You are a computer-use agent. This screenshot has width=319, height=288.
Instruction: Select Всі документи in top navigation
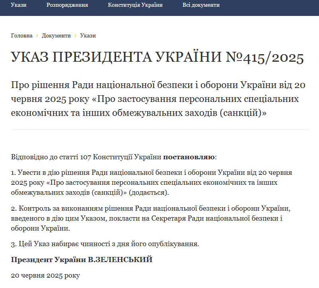point(201,5)
